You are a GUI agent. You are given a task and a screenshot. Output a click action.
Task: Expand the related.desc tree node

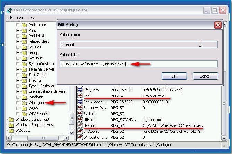18,41
